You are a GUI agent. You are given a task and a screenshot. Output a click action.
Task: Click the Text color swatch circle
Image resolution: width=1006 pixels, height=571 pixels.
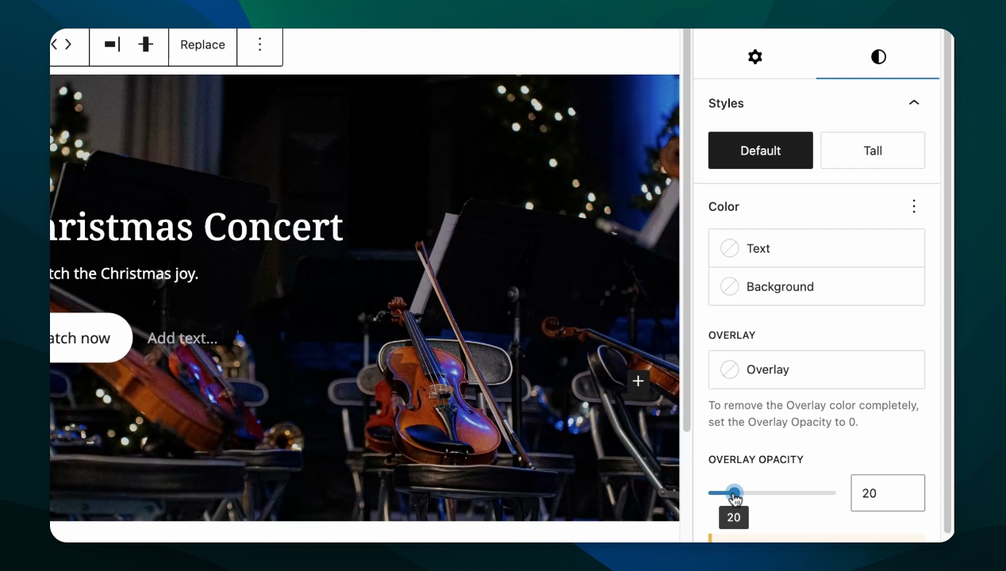tap(729, 248)
